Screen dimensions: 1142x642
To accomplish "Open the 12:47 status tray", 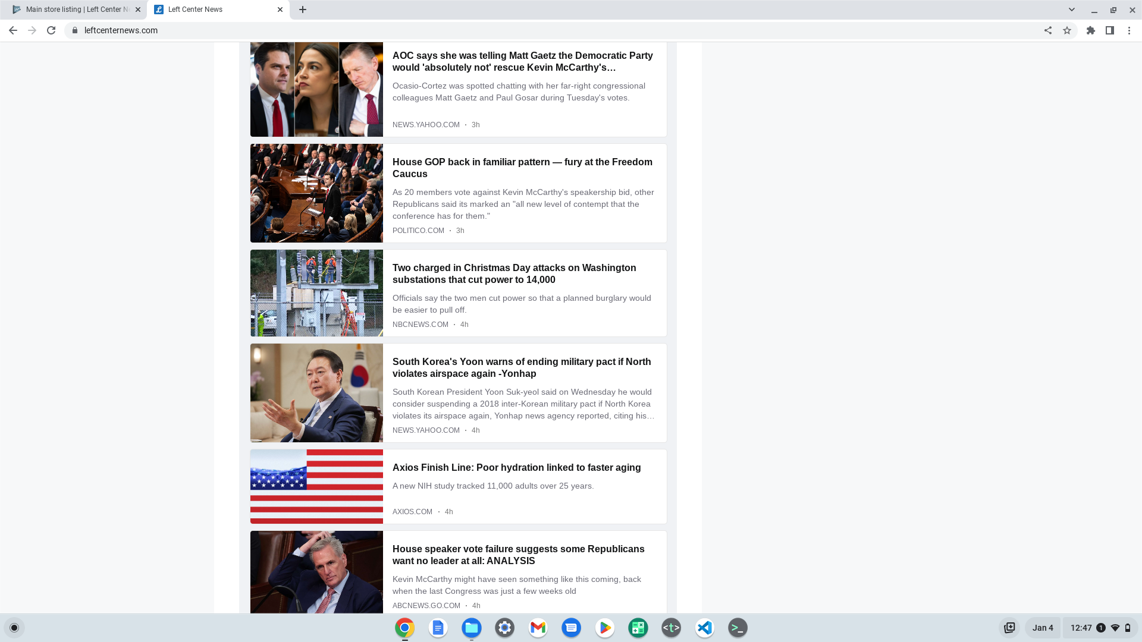I will [x=1100, y=628].
